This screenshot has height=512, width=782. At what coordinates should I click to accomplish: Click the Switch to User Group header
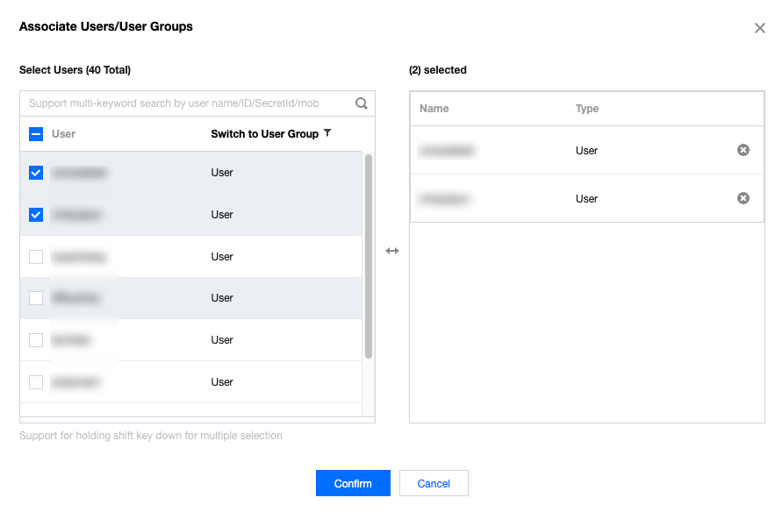coord(264,134)
